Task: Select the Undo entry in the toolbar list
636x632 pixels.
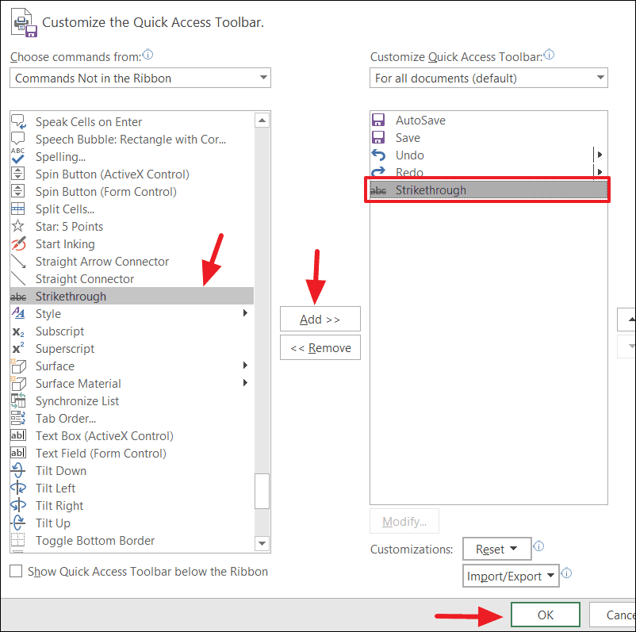Action: point(409,155)
